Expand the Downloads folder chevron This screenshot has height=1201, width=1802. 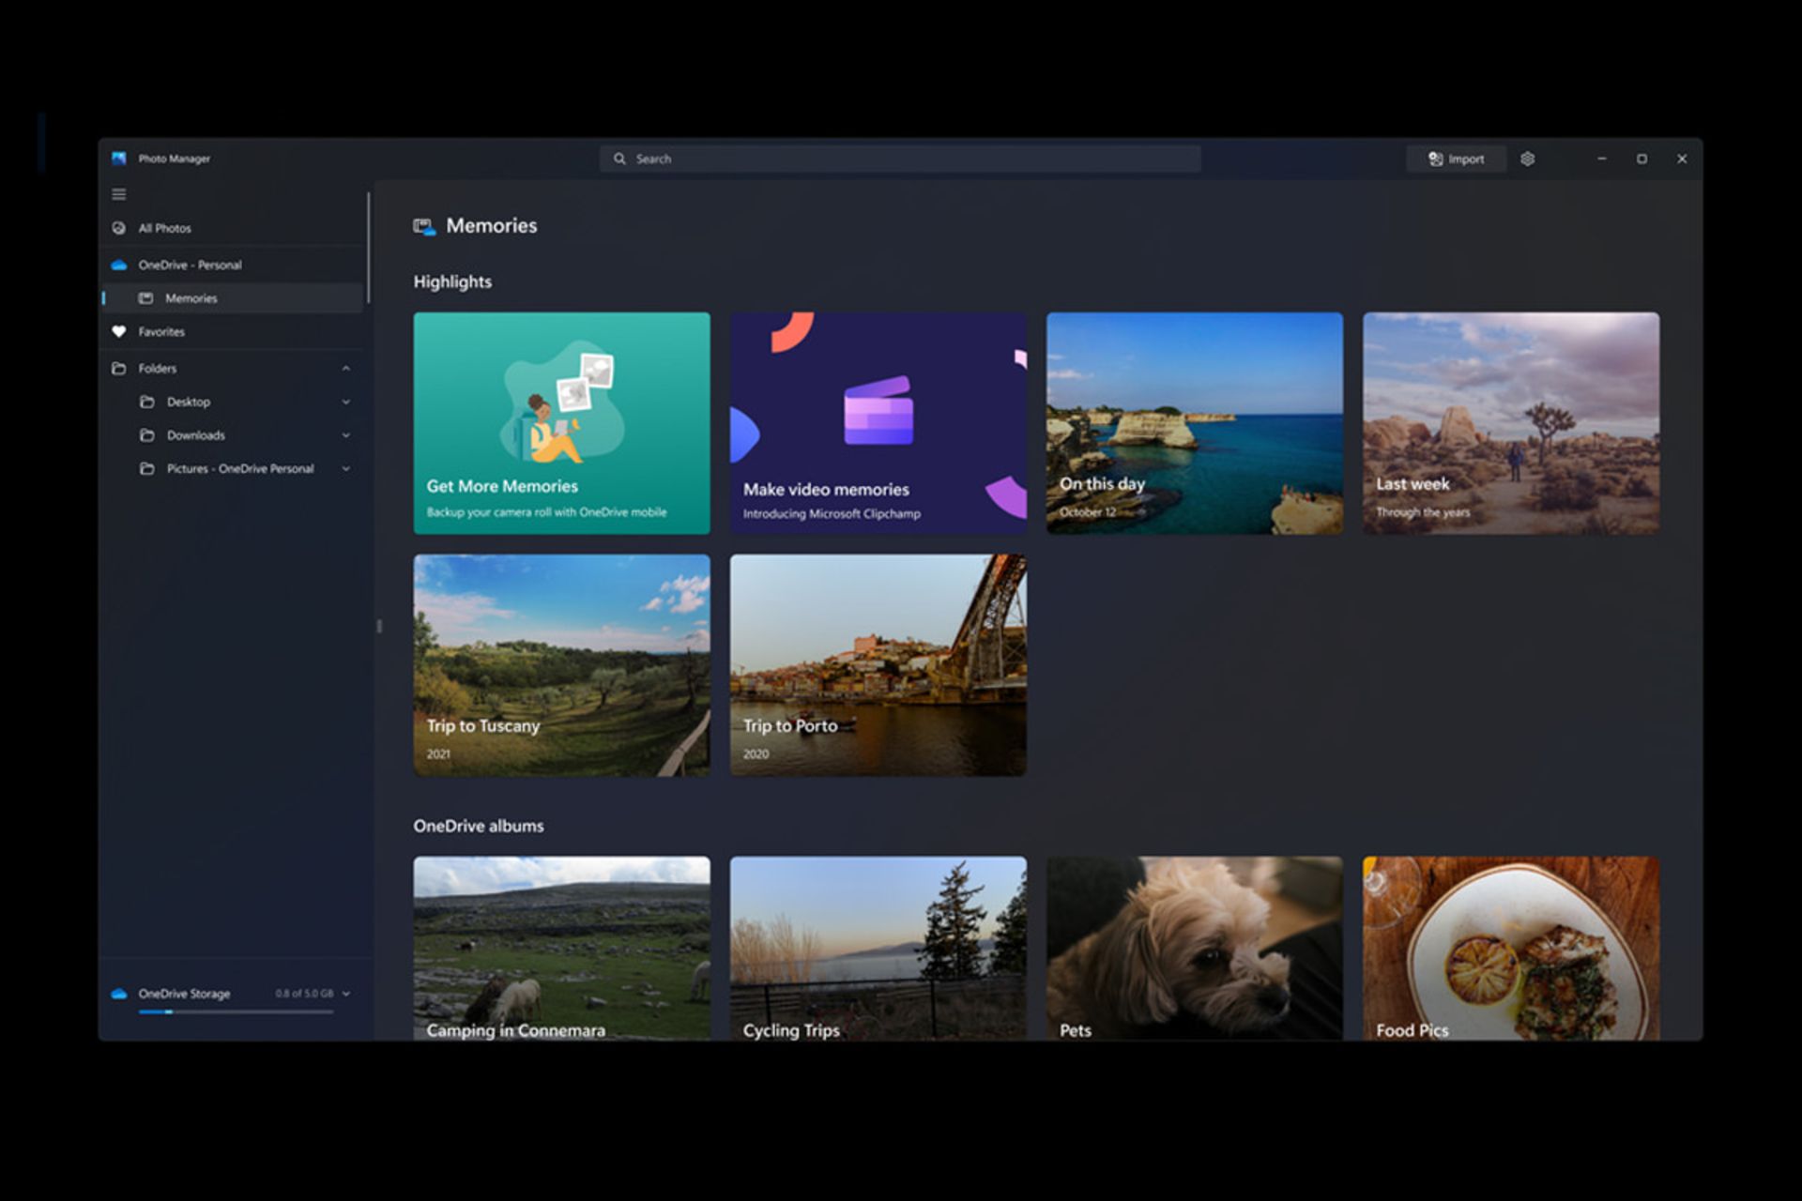pos(346,435)
